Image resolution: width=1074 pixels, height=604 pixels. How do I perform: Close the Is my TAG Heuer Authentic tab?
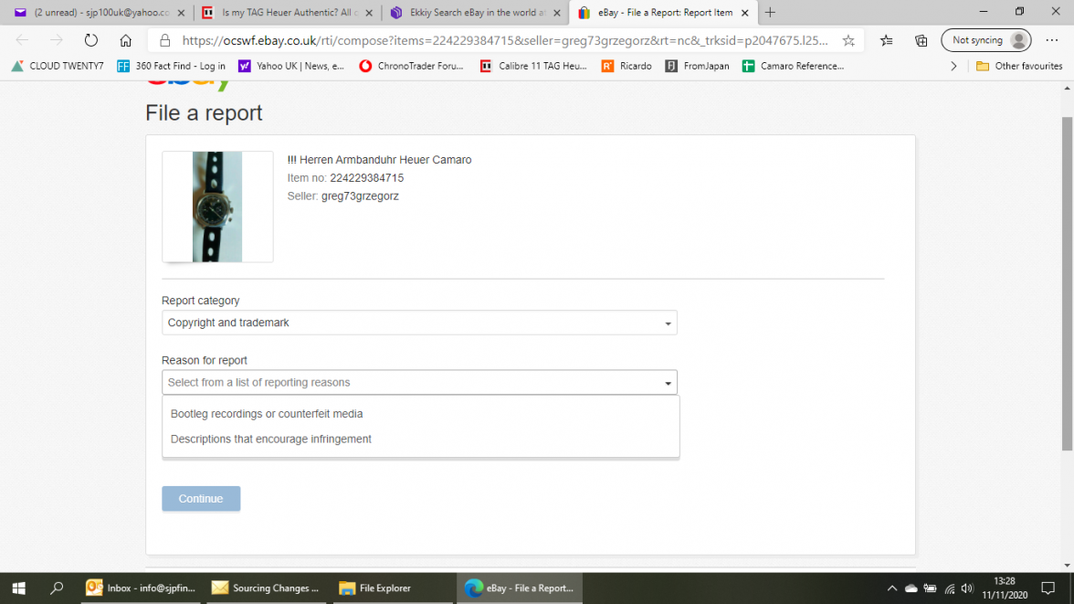[x=369, y=13]
